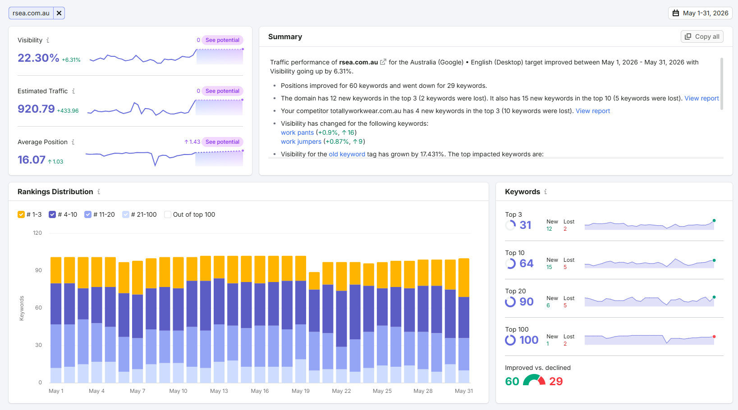Click the Summary panel scrollbar

click(x=721, y=83)
